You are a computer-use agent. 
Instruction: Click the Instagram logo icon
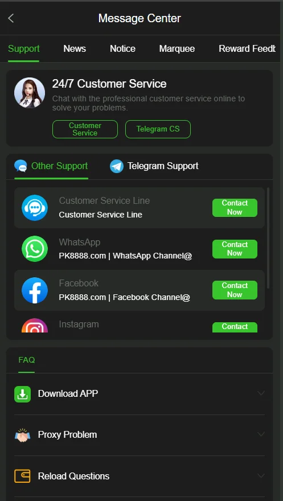[x=35, y=326]
